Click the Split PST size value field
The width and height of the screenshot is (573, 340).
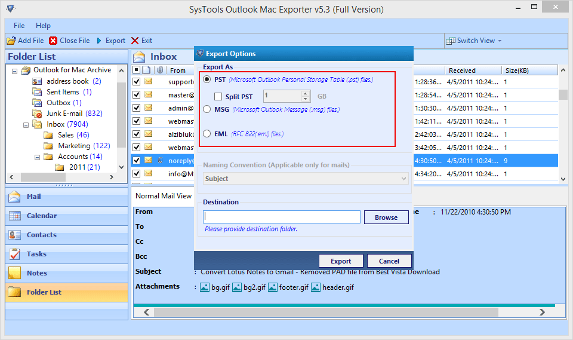click(x=282, y=96)
